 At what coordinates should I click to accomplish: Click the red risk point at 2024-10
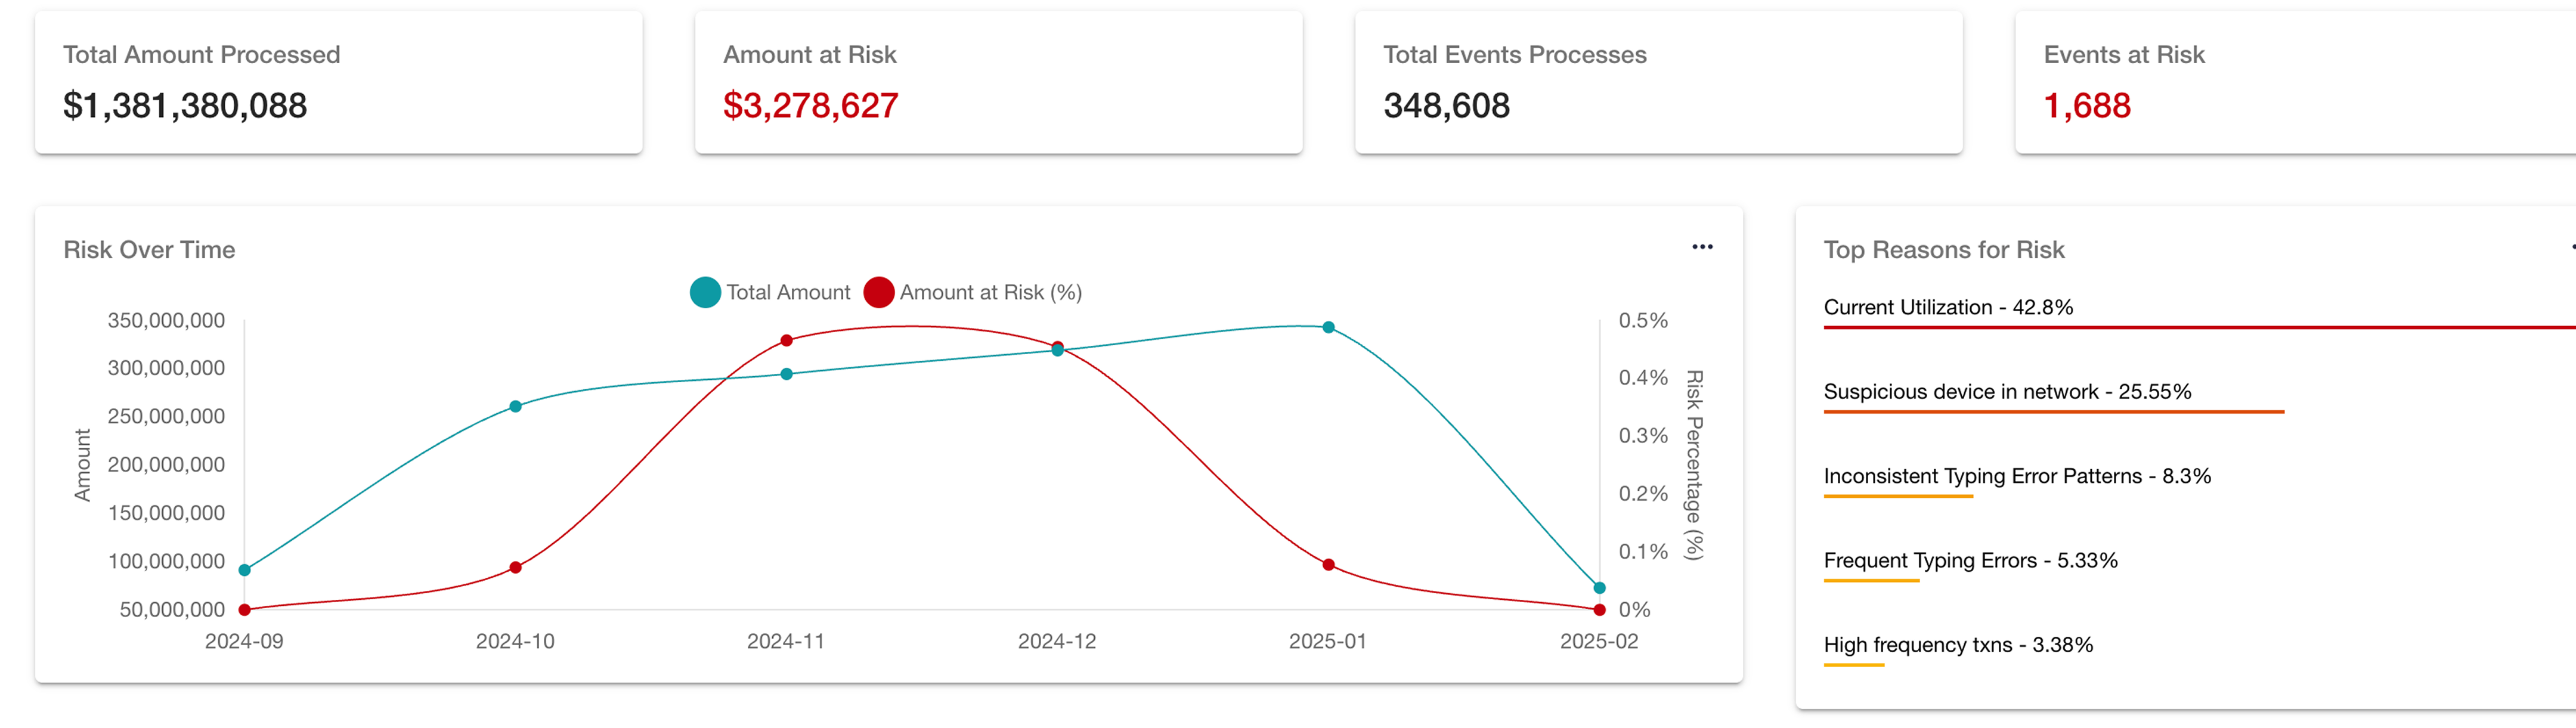click(x=515, y=567)
